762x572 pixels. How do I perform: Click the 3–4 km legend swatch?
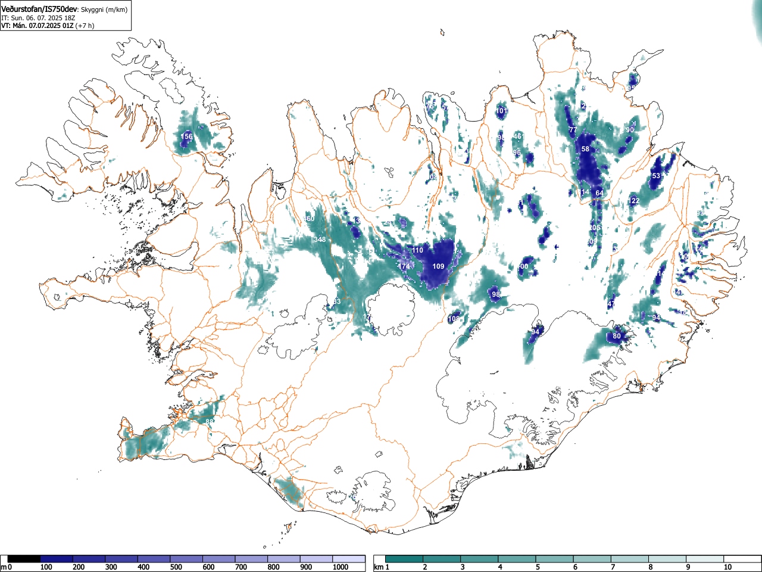pos(480,559)
